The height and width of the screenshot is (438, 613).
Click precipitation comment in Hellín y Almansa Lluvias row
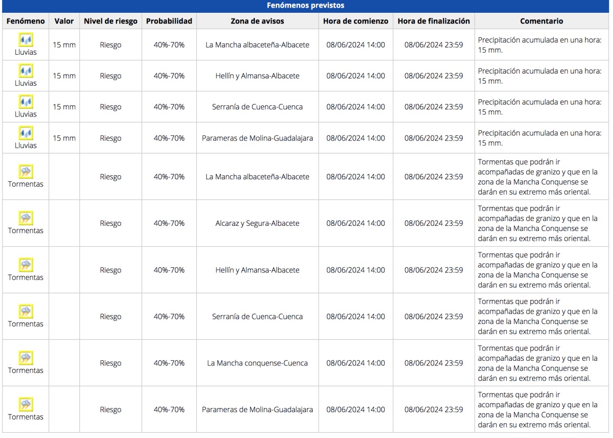click(x=540, y=76)
